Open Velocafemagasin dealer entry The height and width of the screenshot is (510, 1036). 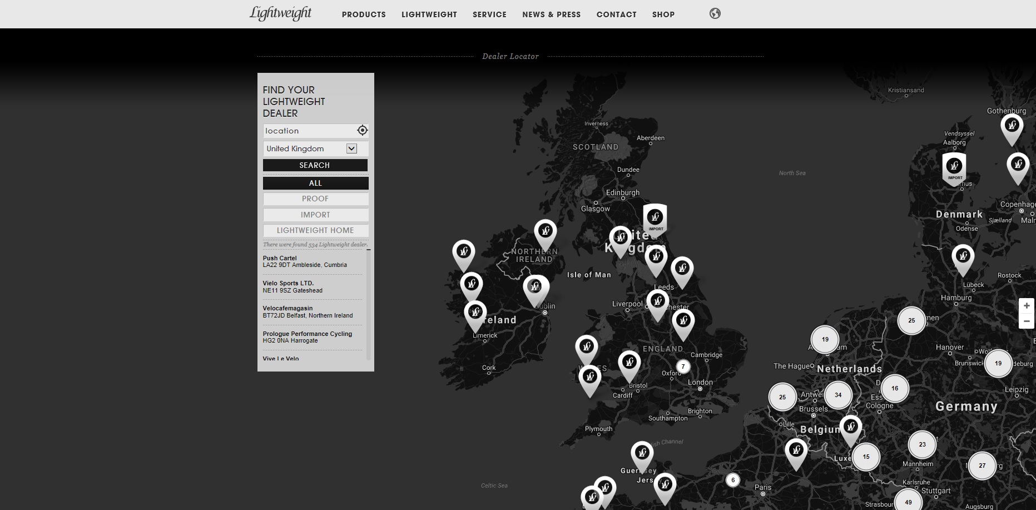[312, 312]
